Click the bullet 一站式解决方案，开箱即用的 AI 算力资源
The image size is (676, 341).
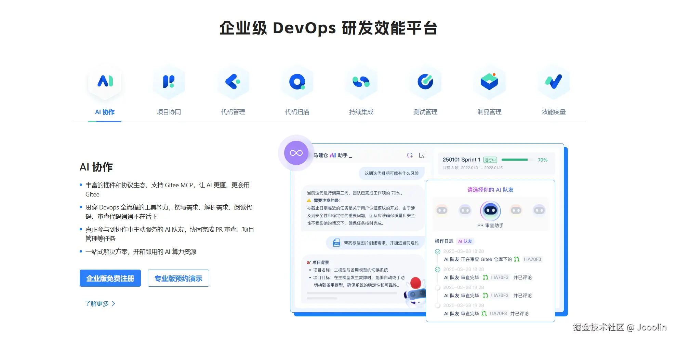[141, 252]
